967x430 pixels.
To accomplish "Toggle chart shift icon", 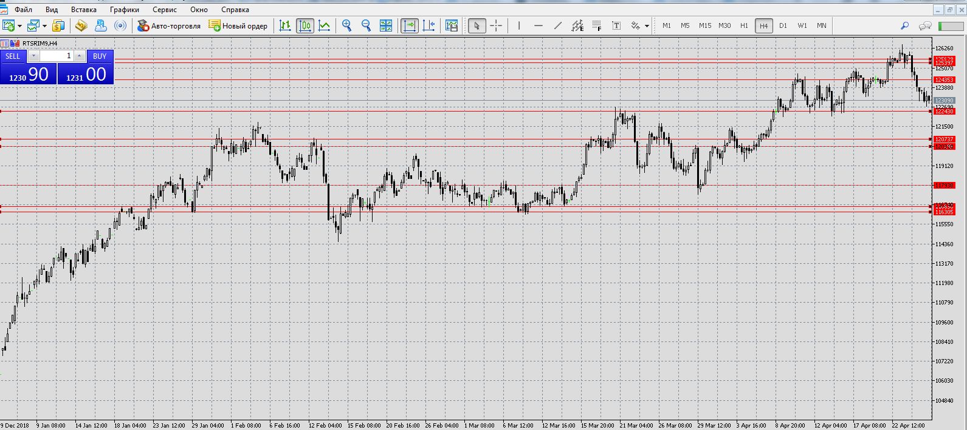I will pos(429,25).
